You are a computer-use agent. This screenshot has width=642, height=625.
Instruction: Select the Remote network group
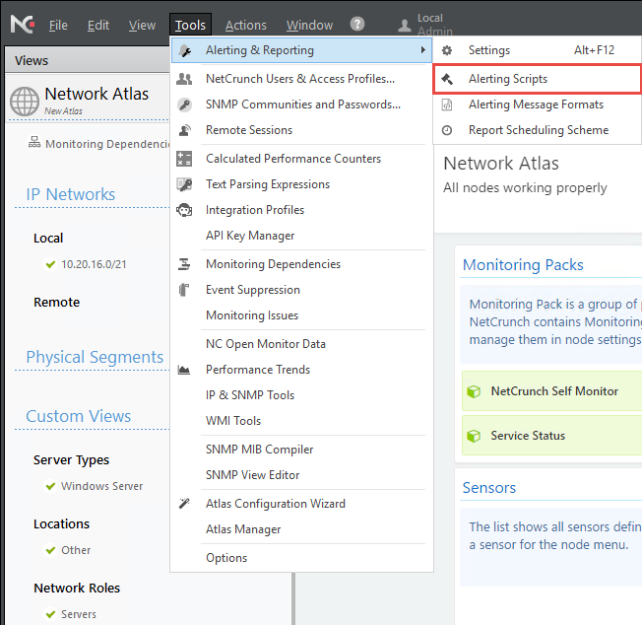click(x=56, y=302)
